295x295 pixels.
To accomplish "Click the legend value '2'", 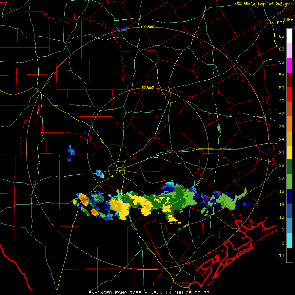I will click(x=283, y=243).
